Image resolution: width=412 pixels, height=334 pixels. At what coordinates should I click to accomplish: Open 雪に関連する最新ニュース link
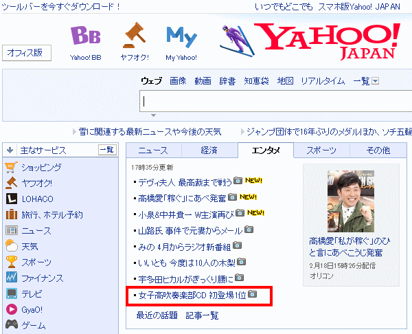pyautogui.click(x=150, y=131)
